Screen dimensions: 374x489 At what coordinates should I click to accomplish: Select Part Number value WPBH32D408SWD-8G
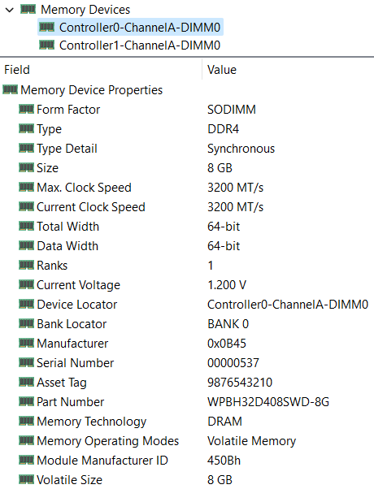(x=268, y=401)
